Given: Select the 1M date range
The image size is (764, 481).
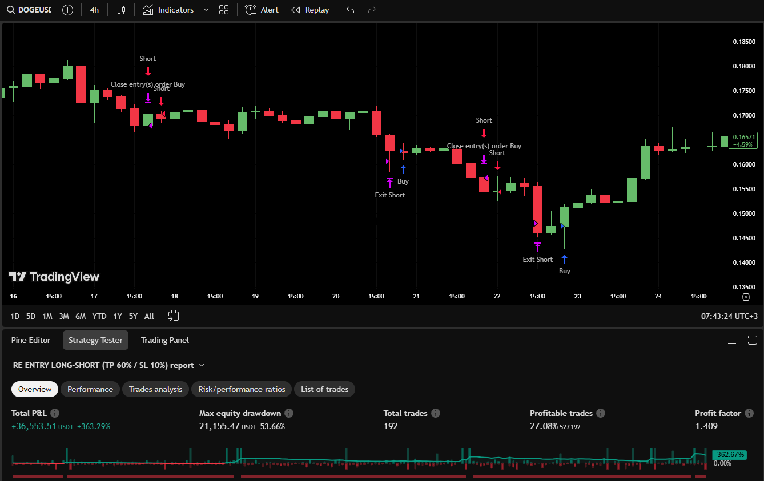Looking at the screenshot, I should click(x=47, y=316).
